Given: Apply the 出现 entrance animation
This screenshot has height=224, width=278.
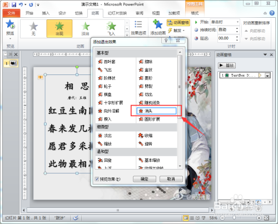Looking at the screenshot, I should coord(59,28).
